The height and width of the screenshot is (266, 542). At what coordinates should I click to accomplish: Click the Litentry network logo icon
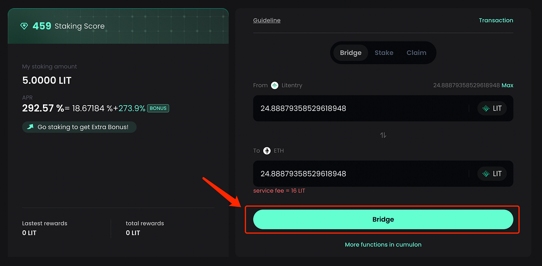pos(274,85)
